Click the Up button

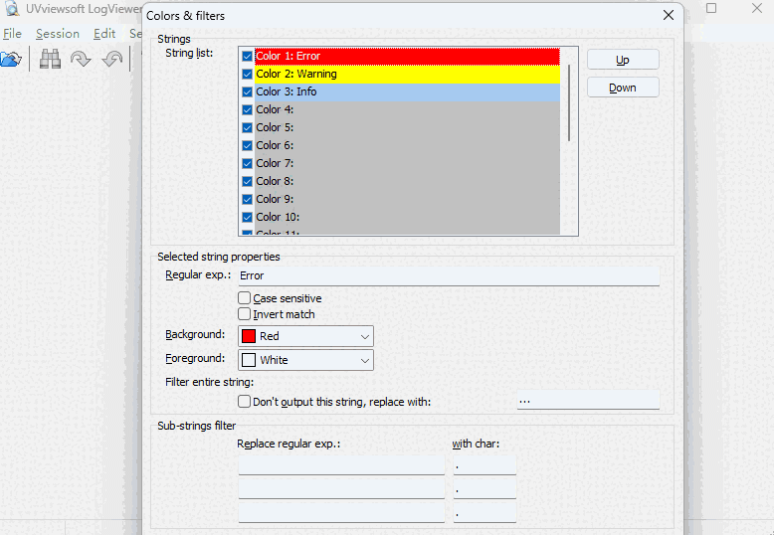[x=623, y=60]
